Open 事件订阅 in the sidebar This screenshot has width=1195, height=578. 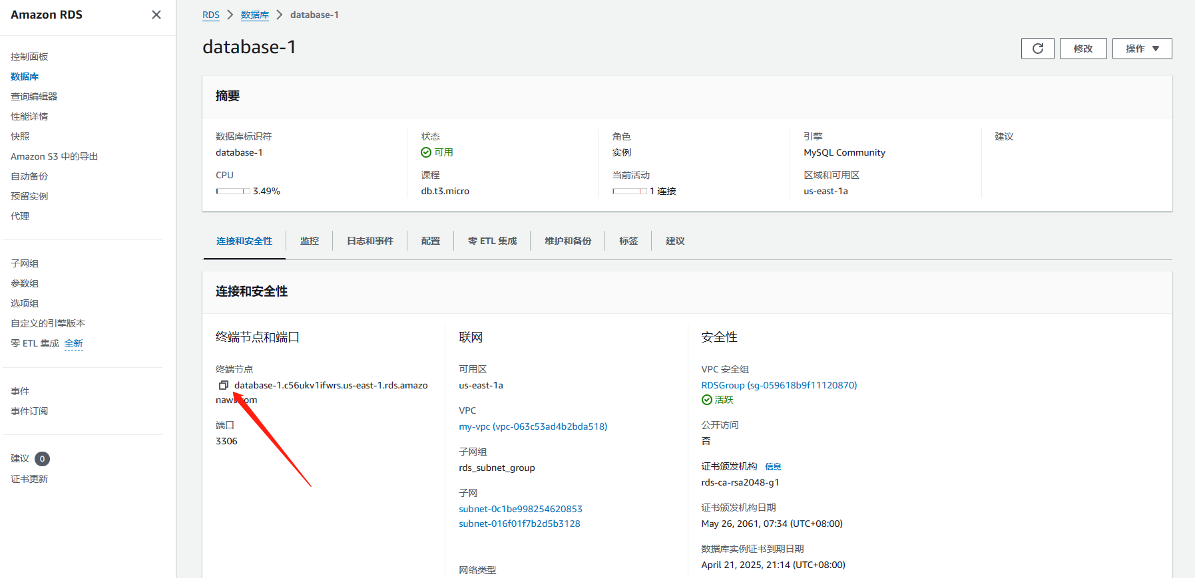click(x=29, y=411)
